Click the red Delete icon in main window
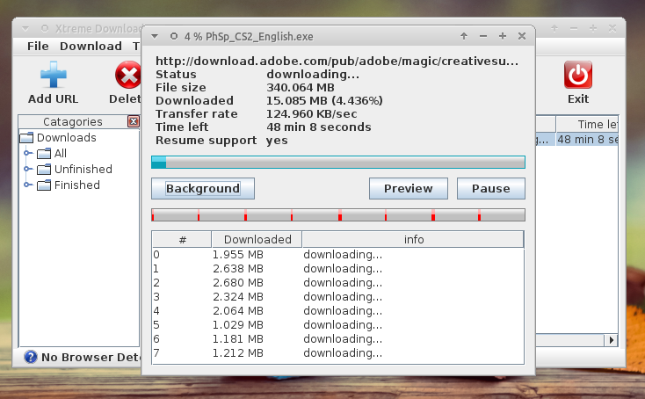Viewport: 645px width, 399px height. click(128, 75)
